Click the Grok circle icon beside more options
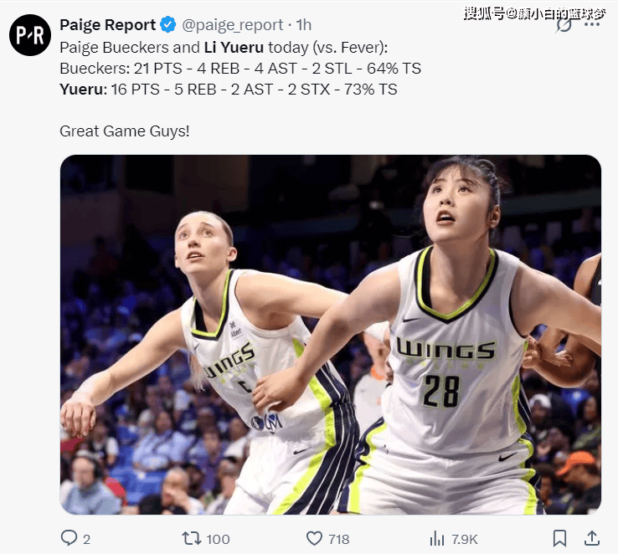618x554 pixels. 564,25
